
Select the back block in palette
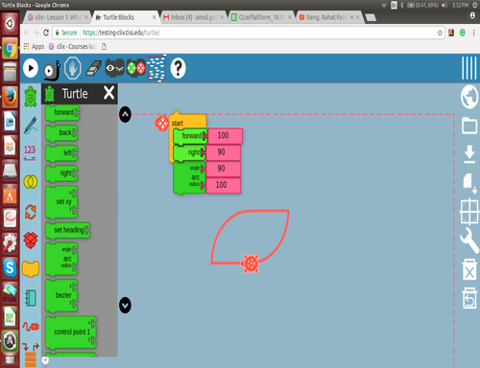tap(61, 133)
